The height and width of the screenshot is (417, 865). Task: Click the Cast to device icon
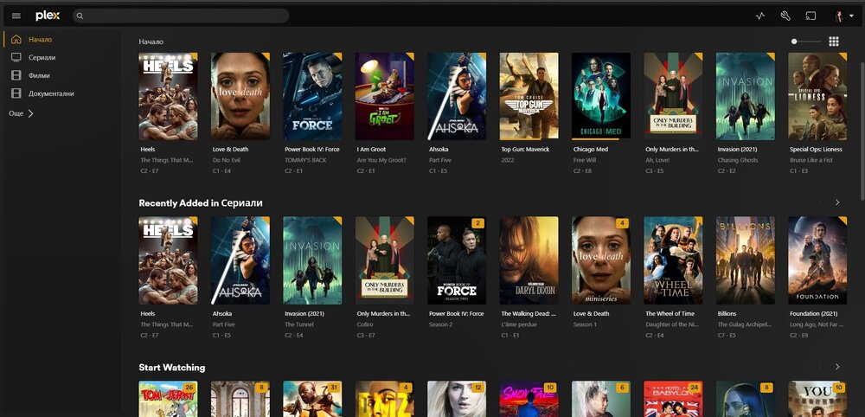click(811, 16)
